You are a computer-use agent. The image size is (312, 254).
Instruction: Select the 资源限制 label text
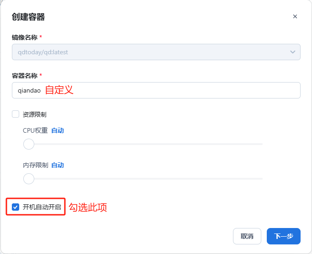point(34,114)
